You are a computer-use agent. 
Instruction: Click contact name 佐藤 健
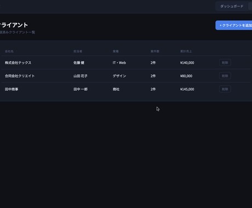click(x=79, y=63)
